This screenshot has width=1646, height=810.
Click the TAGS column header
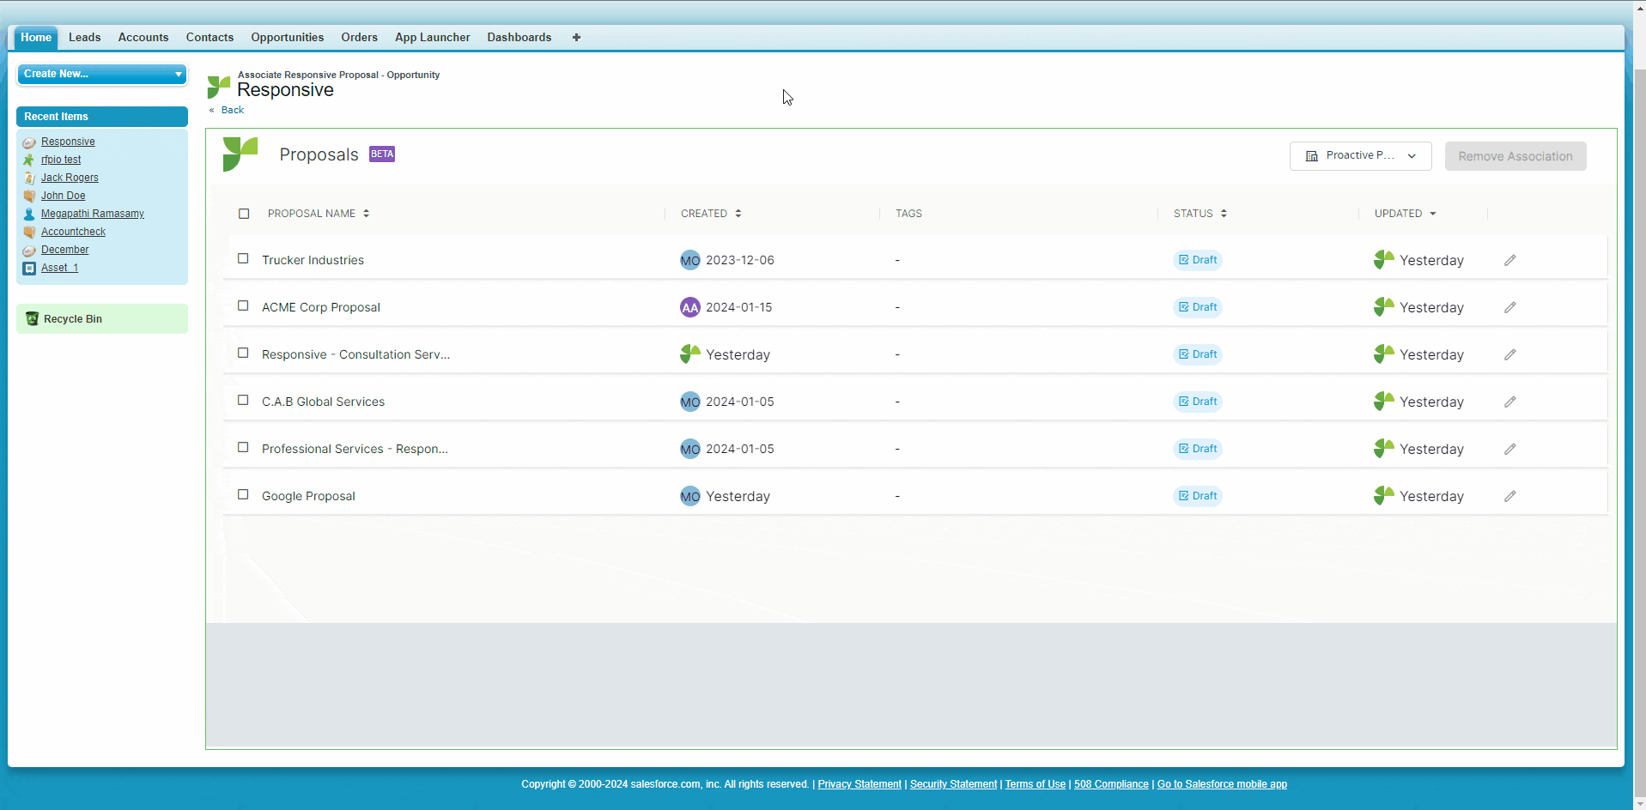(908, 214)
